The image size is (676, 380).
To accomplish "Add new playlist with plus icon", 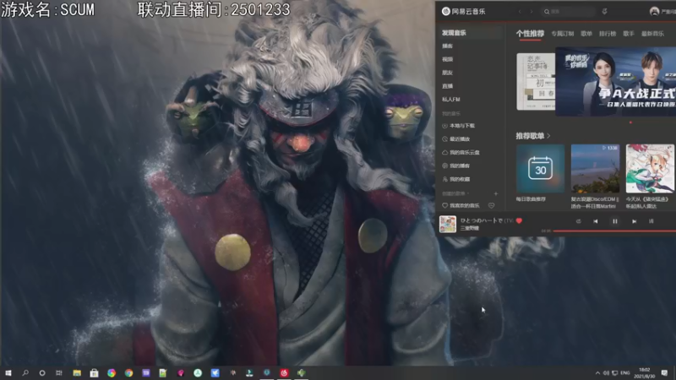I will click(496, 194).
